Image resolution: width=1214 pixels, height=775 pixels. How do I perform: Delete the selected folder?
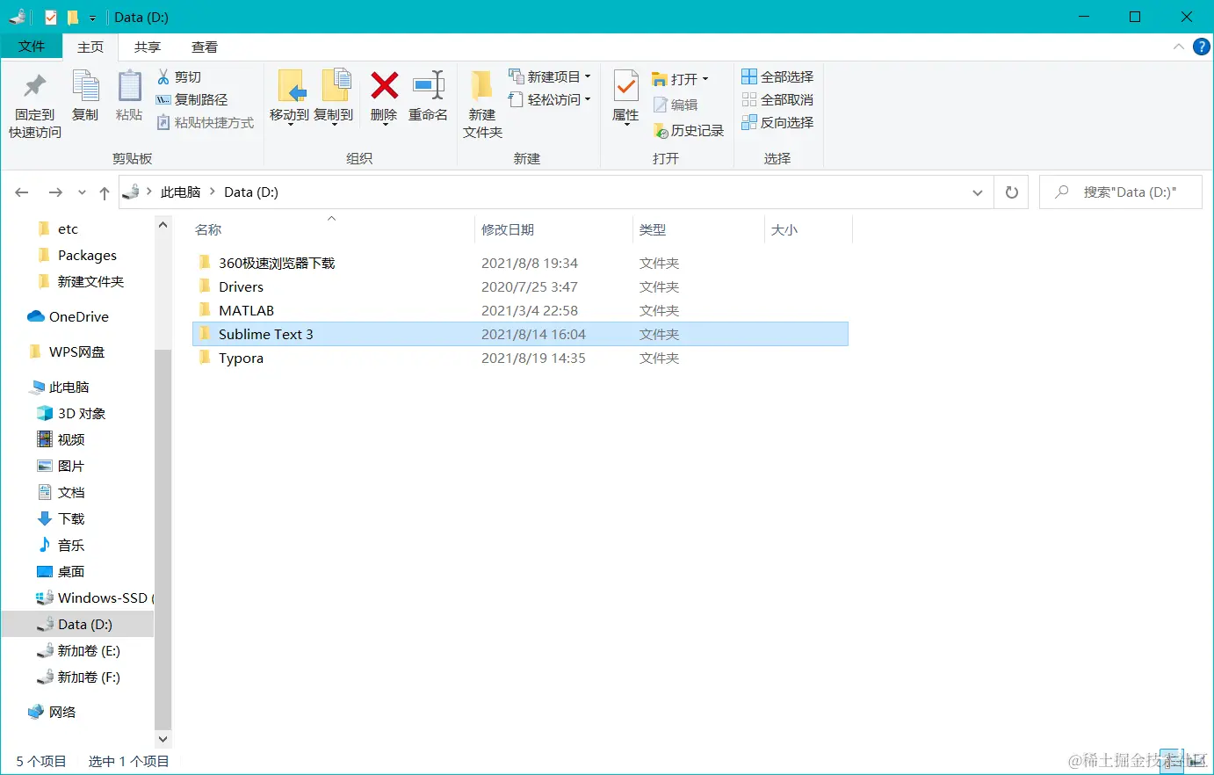point(384,98)
